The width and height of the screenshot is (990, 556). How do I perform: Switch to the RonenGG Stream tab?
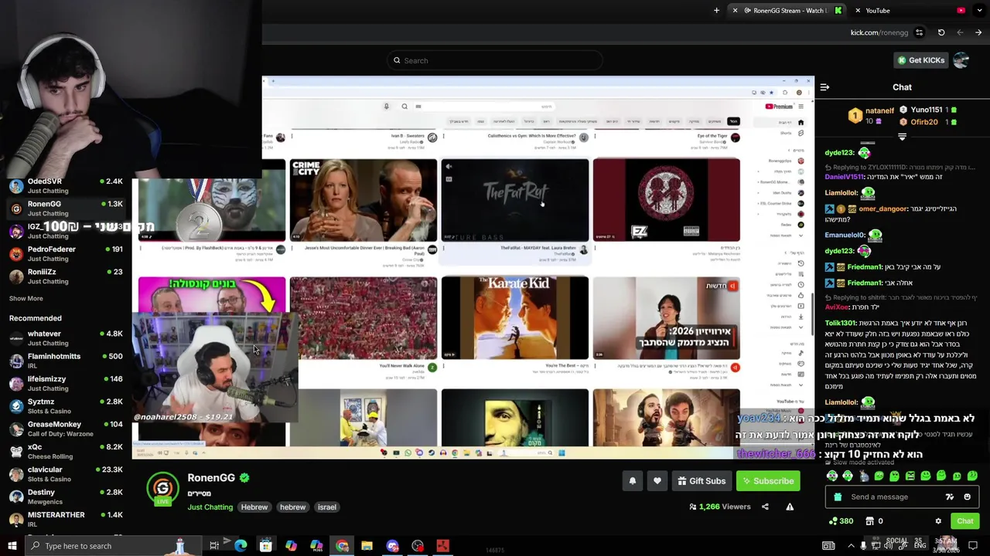tap(789, 11)
